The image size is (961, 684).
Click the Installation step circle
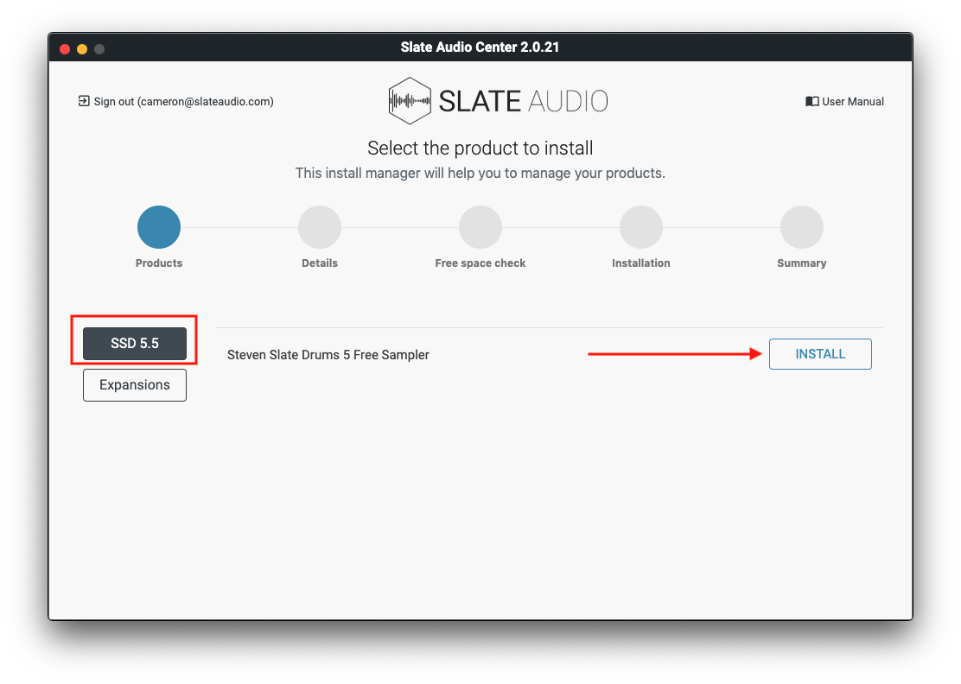tap(641, 227)
